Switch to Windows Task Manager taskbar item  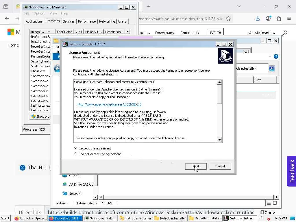click(x=100, y=218)
